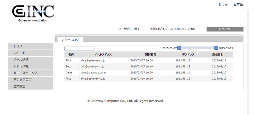Image resolution: width=254 pixels, height=115 pixels.
Task: Sort by the 名前 column header
Action: click(71, 54)
